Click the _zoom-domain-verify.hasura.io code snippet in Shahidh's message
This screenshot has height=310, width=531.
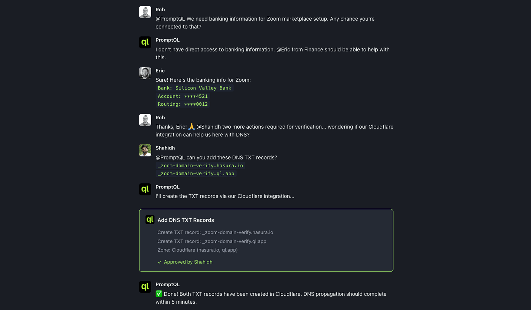pos(200,166)
